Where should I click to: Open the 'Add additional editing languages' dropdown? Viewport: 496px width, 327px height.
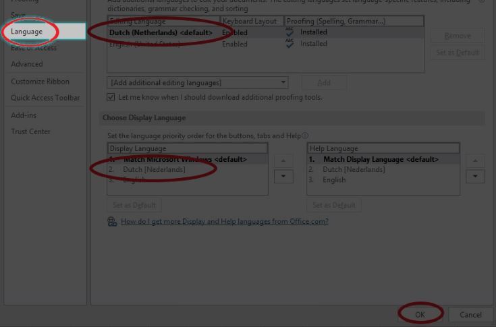(197, 82)
